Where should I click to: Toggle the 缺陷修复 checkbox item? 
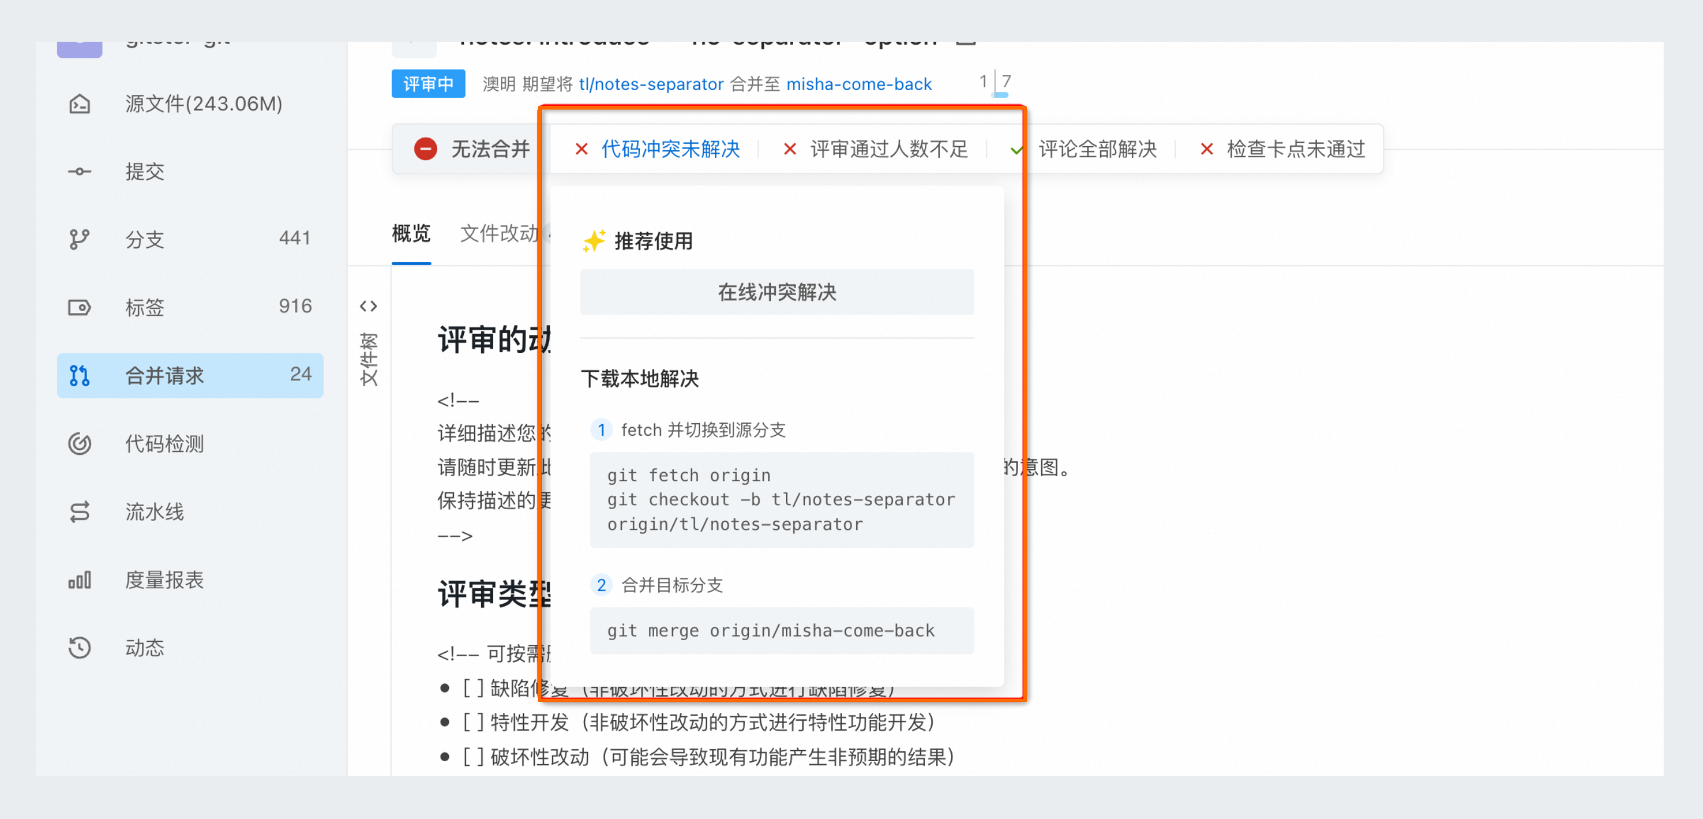coord(473,688)
